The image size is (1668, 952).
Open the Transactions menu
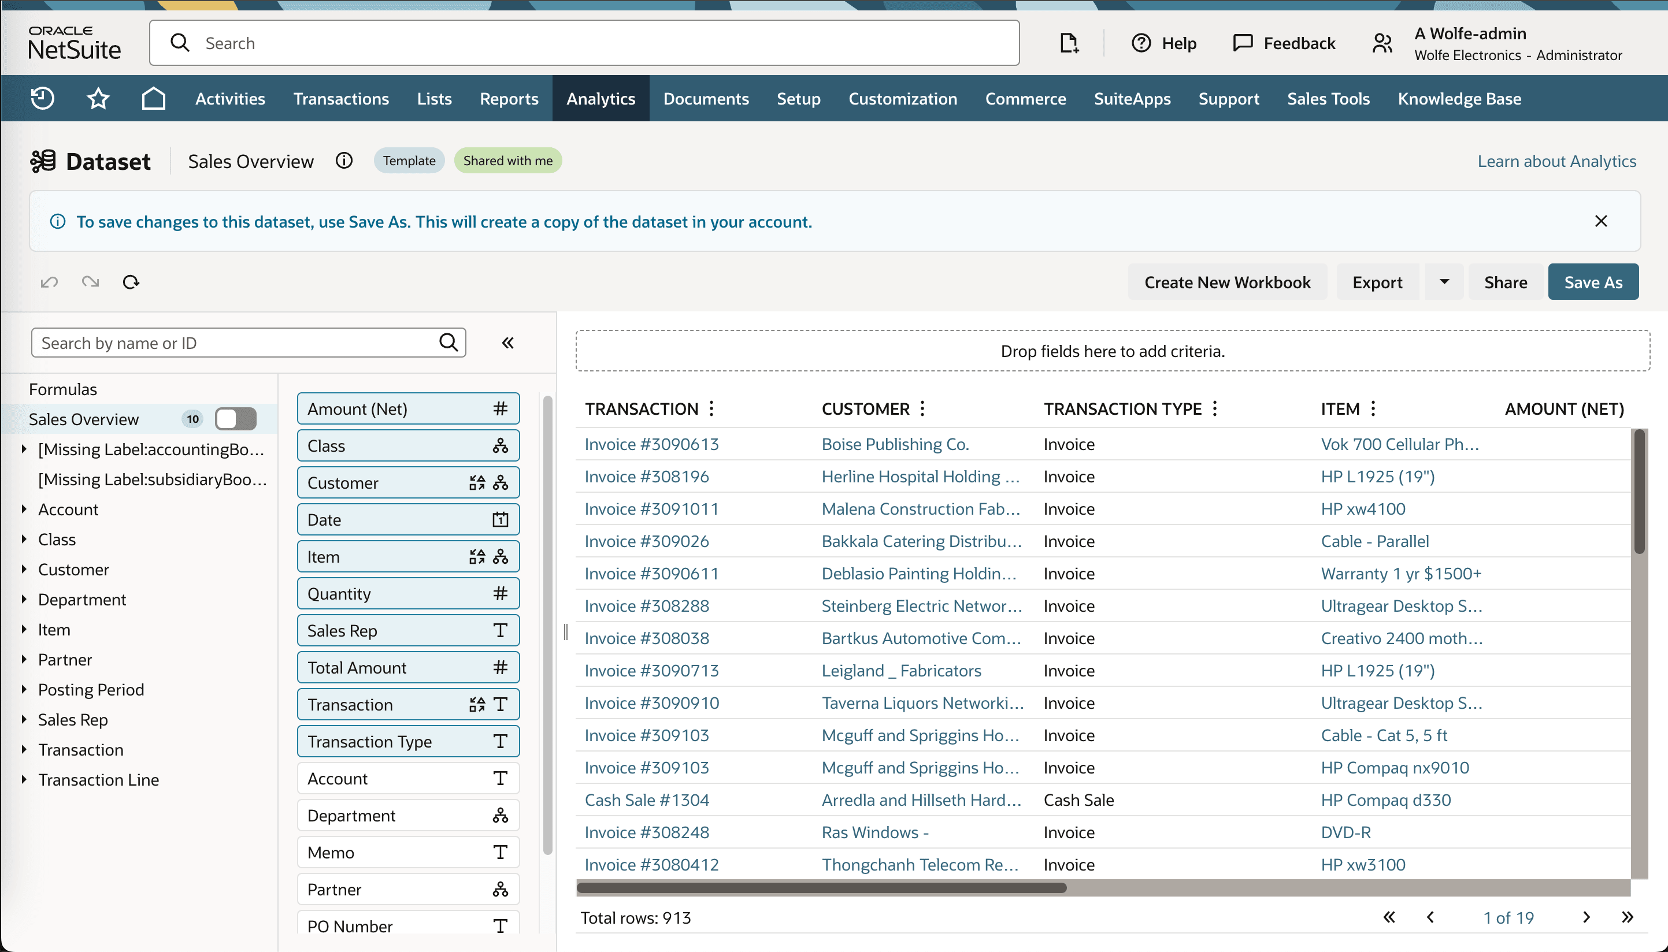click(341, 98)
